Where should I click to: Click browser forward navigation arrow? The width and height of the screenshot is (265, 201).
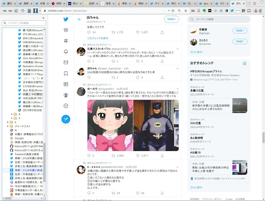[x=10, y=11]
